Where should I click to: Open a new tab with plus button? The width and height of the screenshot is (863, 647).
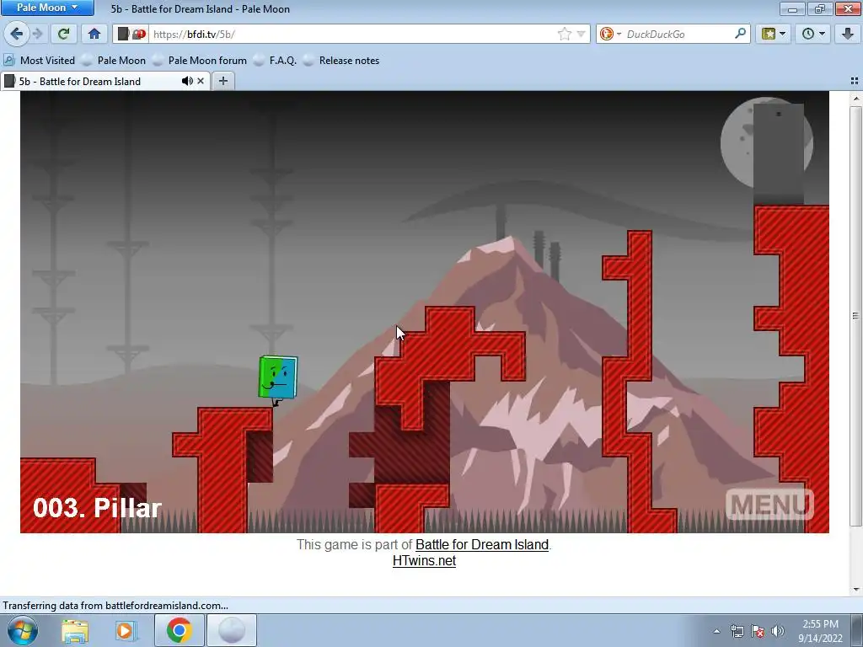(x=222, y=82)
